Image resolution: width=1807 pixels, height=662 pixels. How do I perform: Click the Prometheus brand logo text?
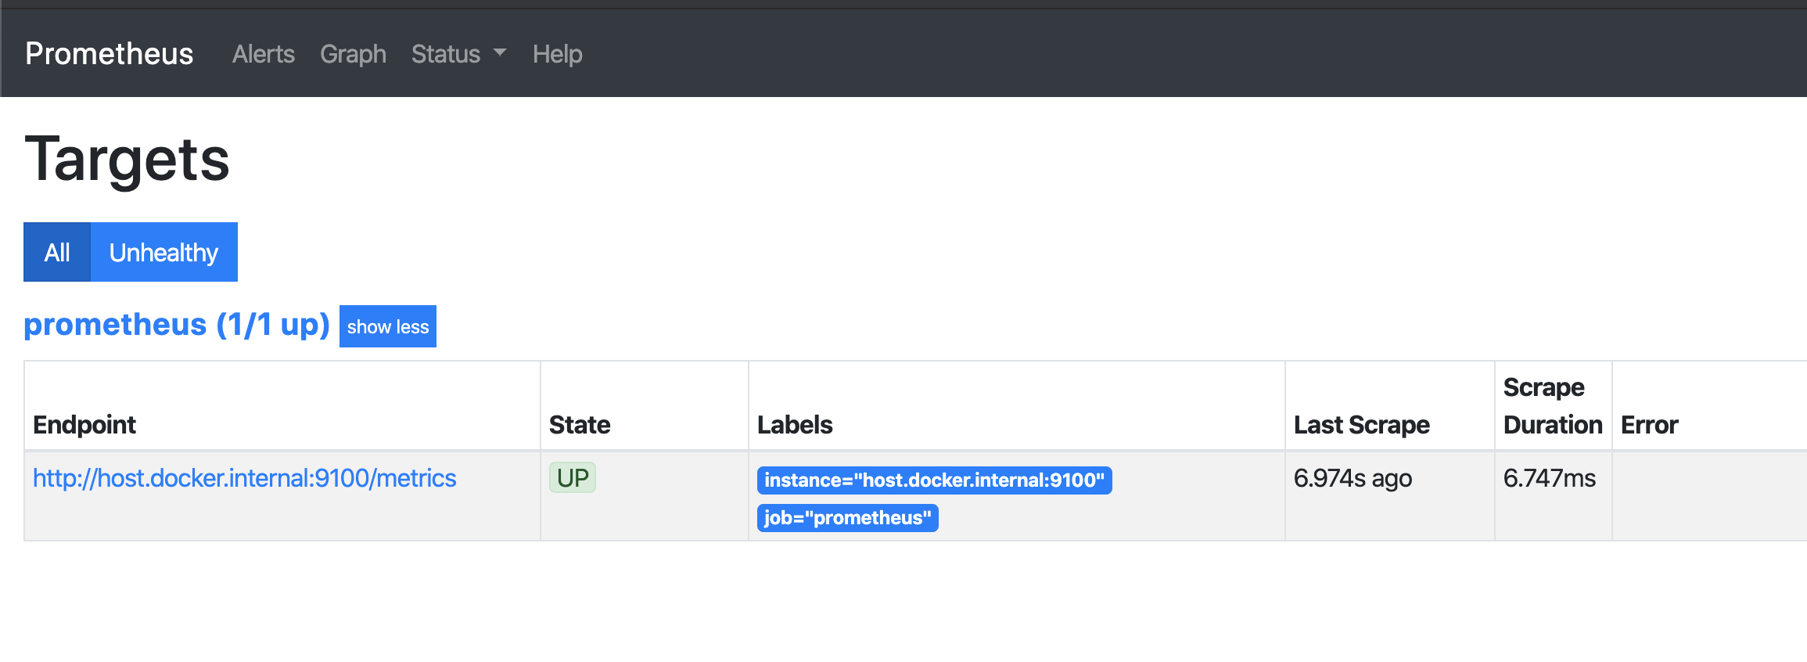(109, 54)
